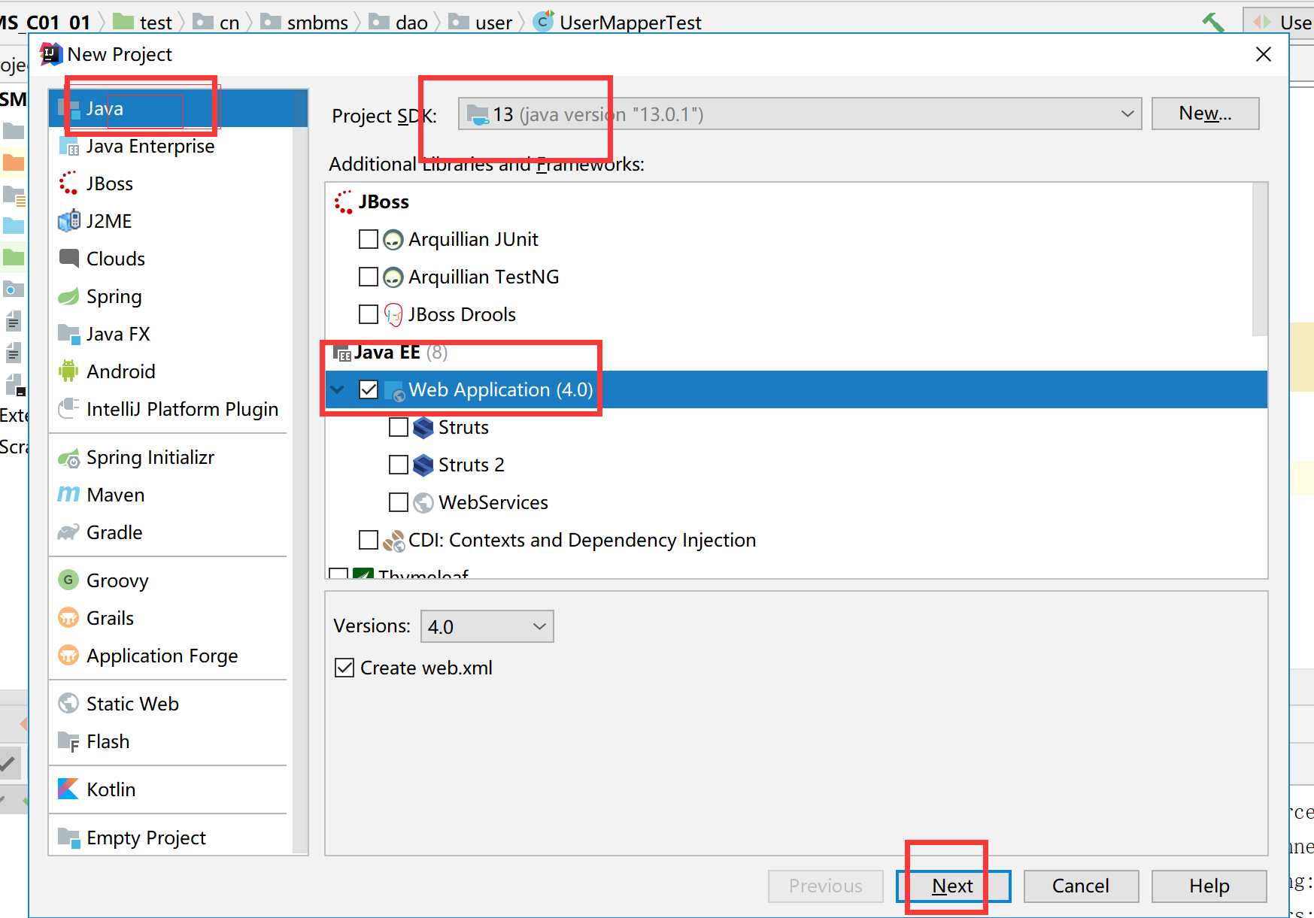Uncheck the Web Application (4.0) checkbox
This screenshot has width=1314, height=918.
tap(369, 389)
